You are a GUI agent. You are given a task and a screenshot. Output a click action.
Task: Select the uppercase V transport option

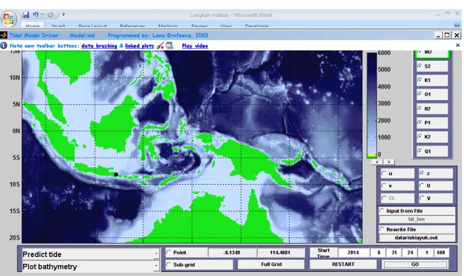pos(421,198)
